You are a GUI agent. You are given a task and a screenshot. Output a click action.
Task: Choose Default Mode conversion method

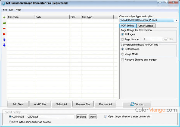(123, 49)
